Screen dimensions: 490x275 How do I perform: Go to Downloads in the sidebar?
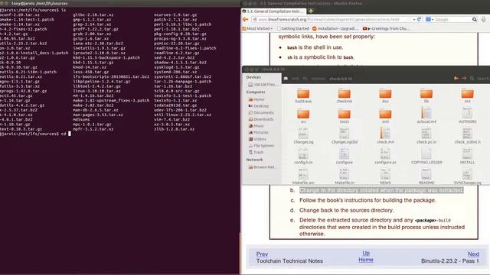point(260,119)
